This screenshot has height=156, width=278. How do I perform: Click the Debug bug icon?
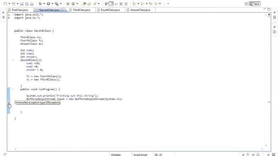point(40,4)
